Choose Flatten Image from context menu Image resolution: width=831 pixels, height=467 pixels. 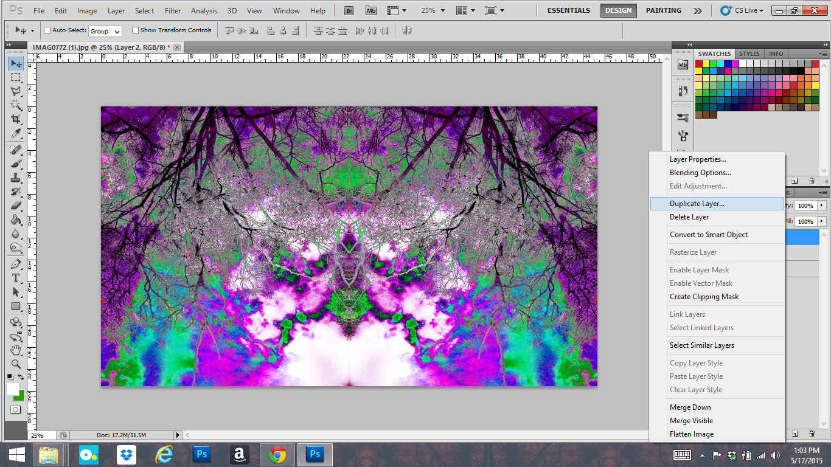717,434
